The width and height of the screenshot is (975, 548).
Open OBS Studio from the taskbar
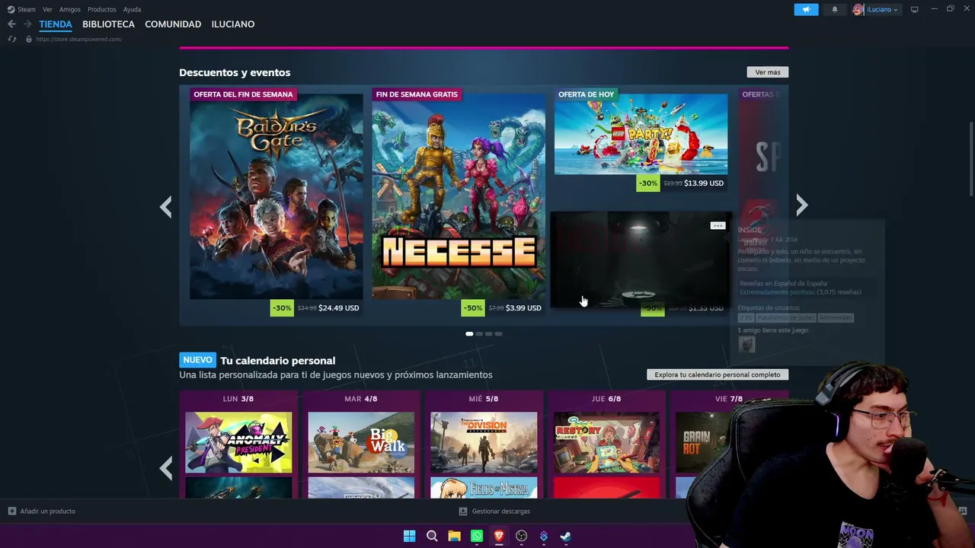pyautogui.click(x=522, y=536)
